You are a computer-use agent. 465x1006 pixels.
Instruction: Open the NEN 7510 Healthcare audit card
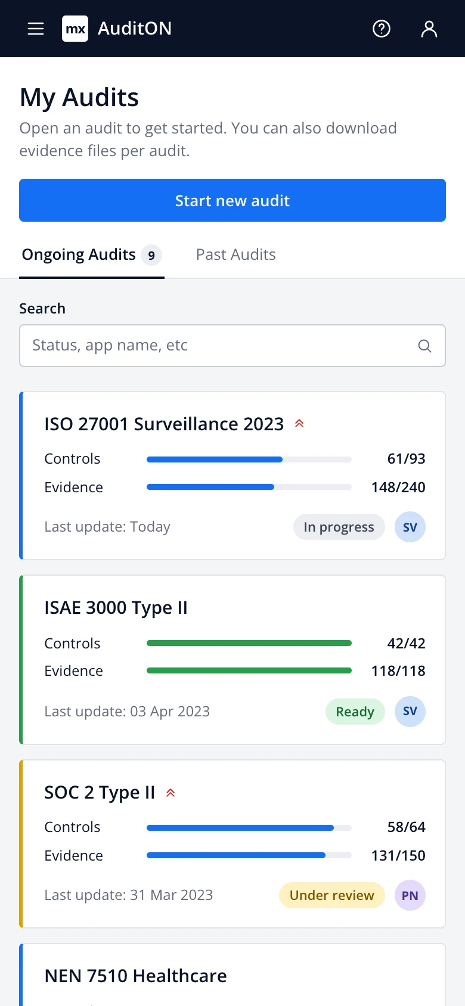232,975
